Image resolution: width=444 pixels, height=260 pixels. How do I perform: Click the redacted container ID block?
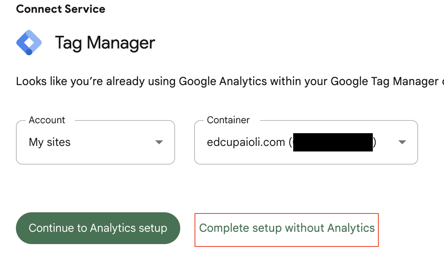[333, 142]
